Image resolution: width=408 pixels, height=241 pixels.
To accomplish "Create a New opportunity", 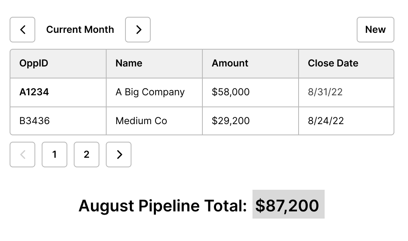I will point(375,30).
